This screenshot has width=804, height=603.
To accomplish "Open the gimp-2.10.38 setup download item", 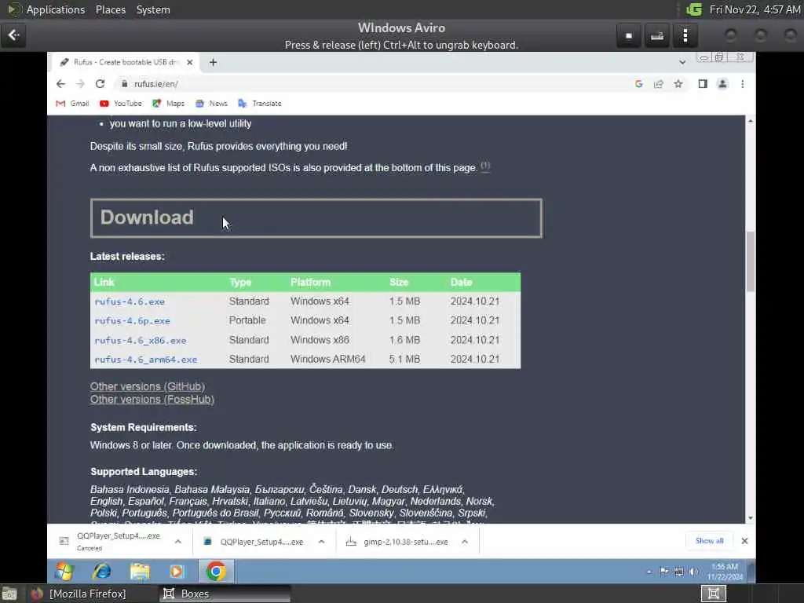I will pos(397,542).
